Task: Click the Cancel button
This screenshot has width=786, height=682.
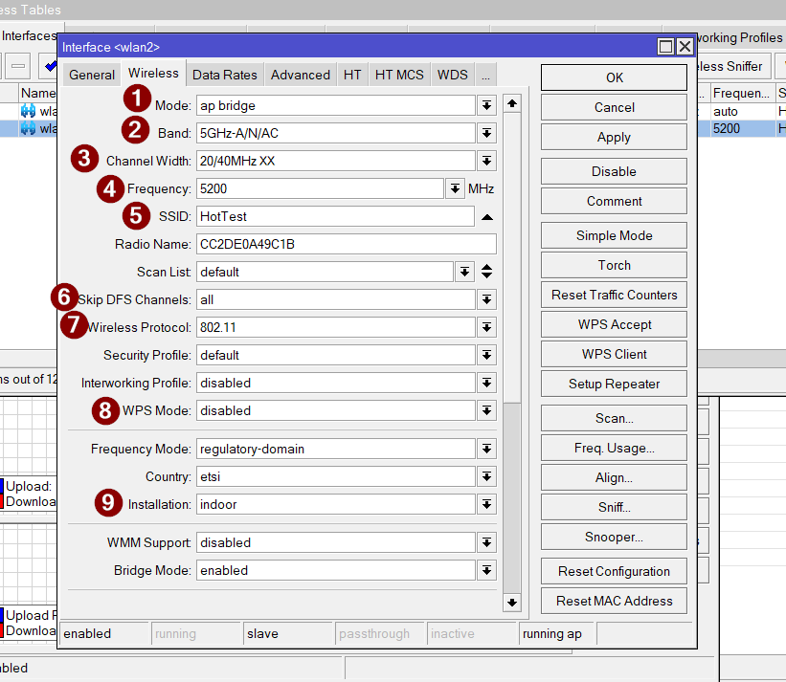Action: click(x=614, y=108)
